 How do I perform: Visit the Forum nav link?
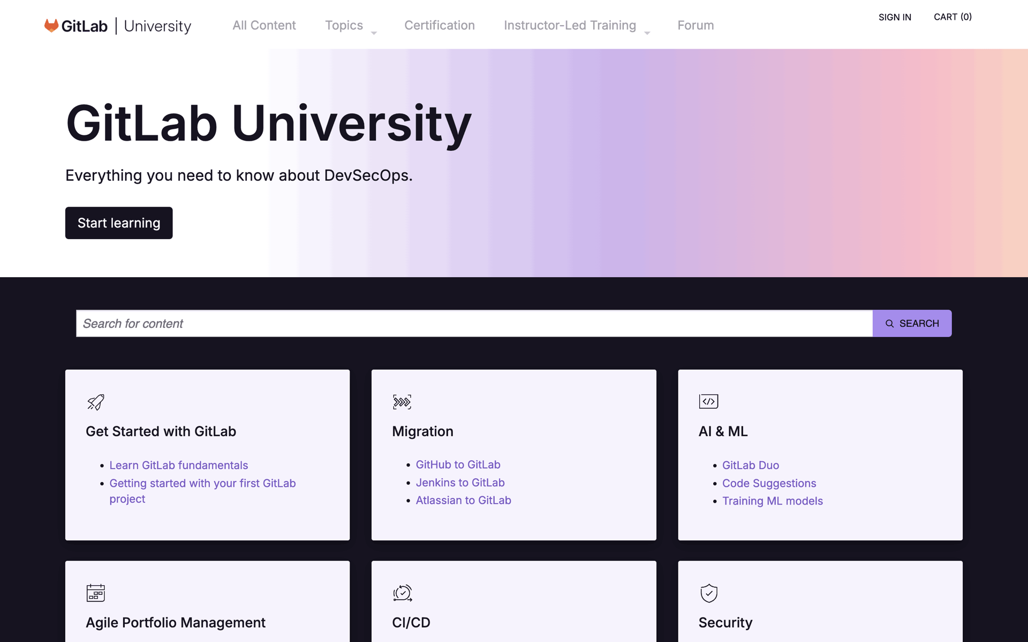pyautogui.click(x=696, y=25)
